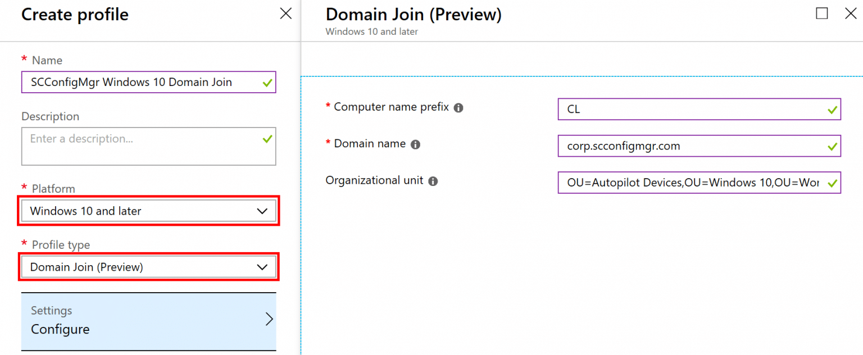The width and height of the screenshot is (863, 355).
Task: Click the maximize square icon on Domain Join blade
Action: coord(822,13)
